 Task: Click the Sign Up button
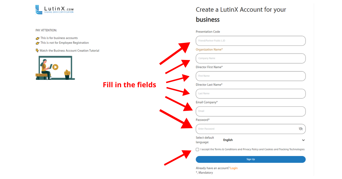pyautogui.click(x=251, y=159)
